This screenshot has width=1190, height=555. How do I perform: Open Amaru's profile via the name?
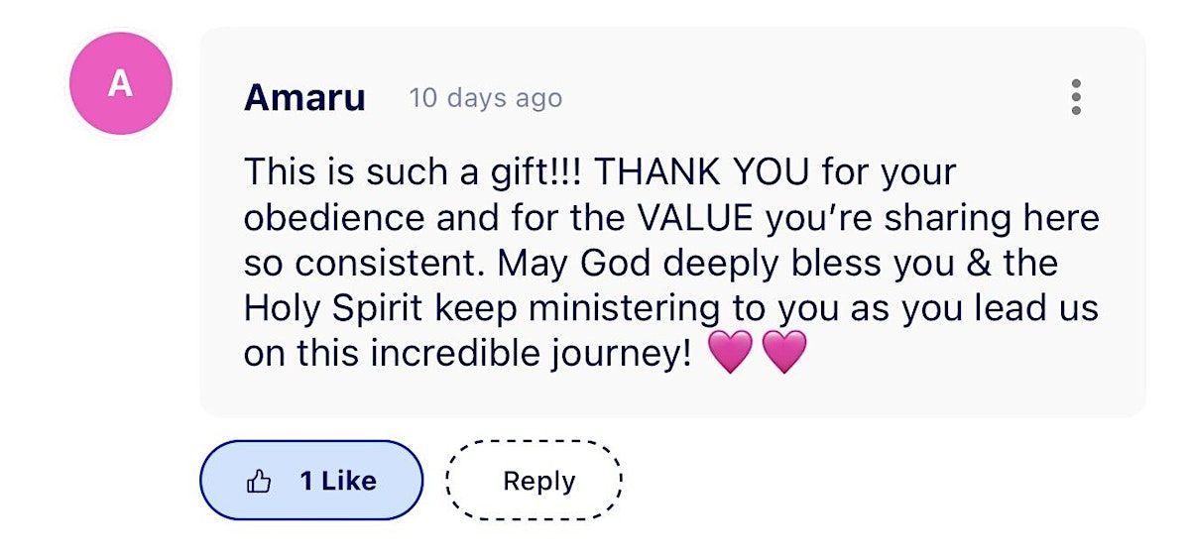click(304, 97)
